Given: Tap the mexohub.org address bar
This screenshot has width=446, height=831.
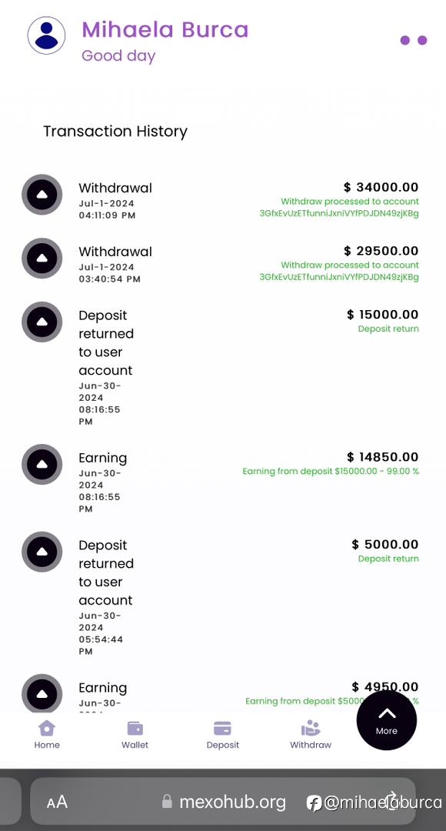Looking at the screenshot, I should click(x=222, y=802).
